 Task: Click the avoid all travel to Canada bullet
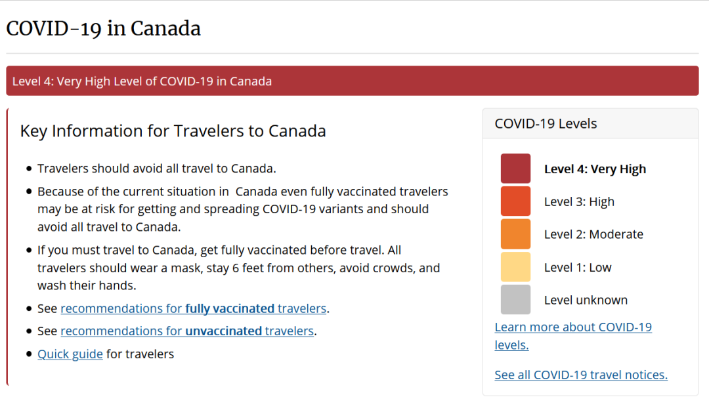click(156, 169)
